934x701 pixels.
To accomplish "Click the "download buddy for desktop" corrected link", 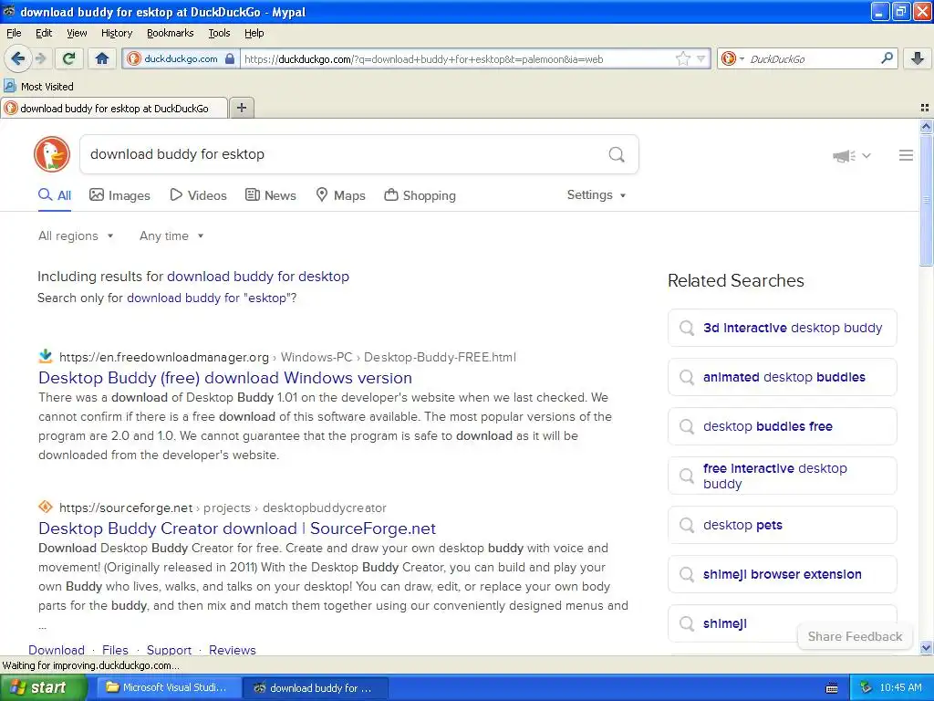I will (258, 277).
